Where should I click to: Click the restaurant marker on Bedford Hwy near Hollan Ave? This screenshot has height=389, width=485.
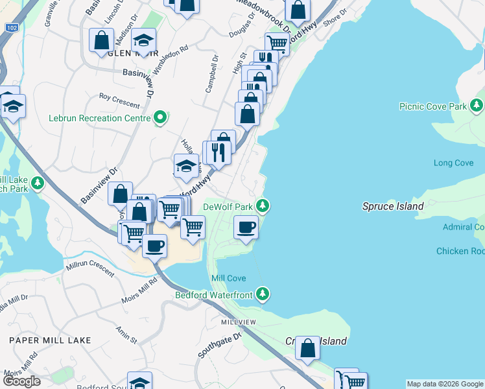(x=219, y=155)
